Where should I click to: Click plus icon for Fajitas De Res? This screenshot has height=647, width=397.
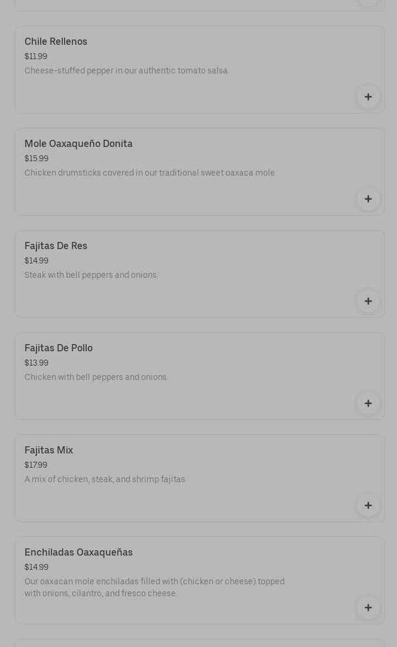(x=368, y=301)
